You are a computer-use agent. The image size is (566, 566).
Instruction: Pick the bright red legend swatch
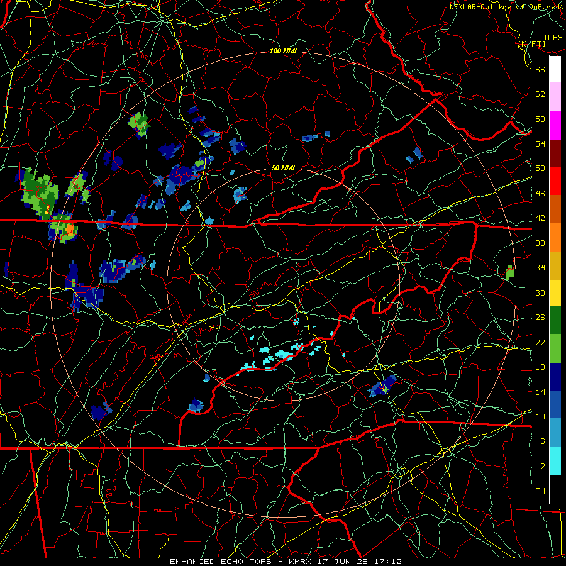[555, 181]
